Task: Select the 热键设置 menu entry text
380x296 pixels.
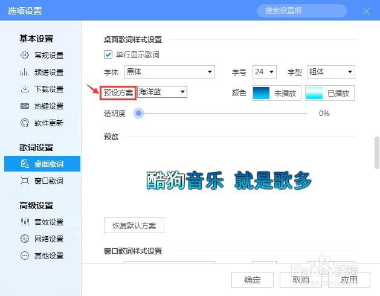Action: point(49,106)
